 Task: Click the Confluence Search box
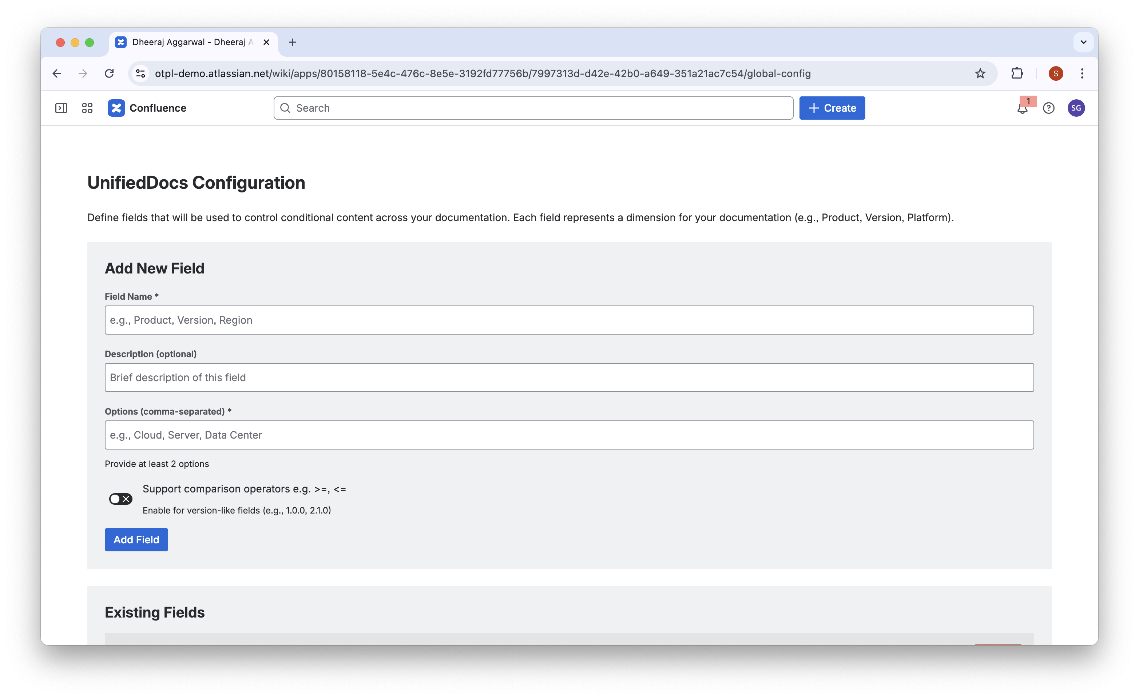533,108
